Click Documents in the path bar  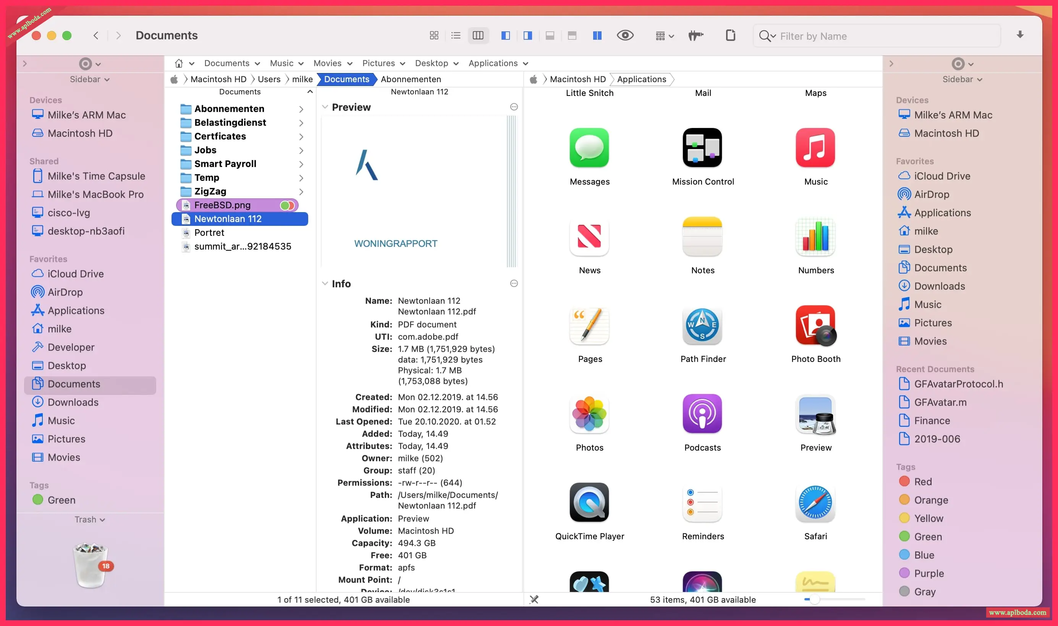click(346, 79)
